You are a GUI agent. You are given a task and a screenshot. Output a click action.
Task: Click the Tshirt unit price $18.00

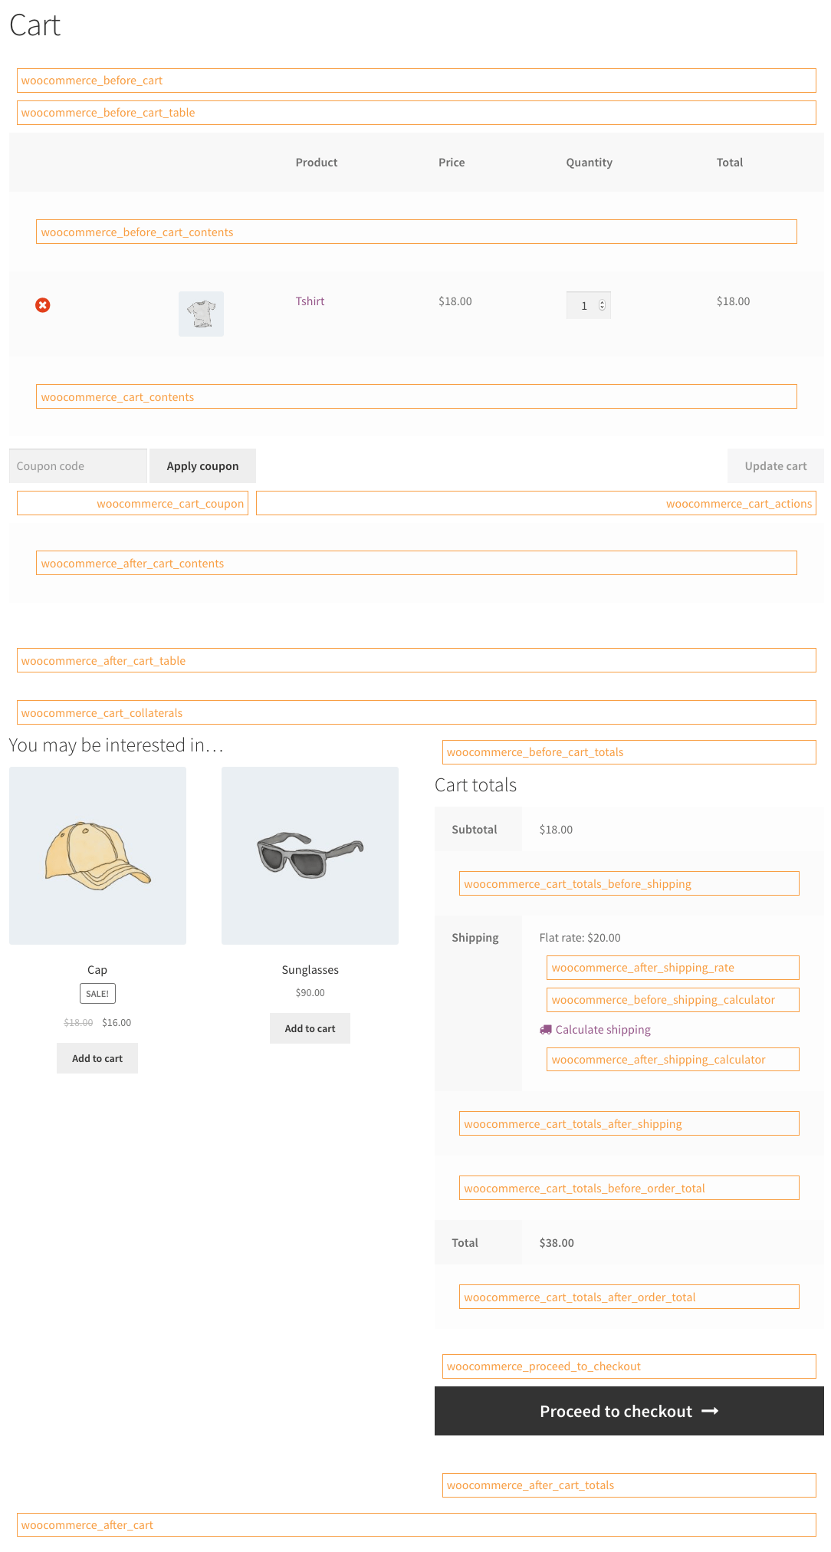pos(455,301)
